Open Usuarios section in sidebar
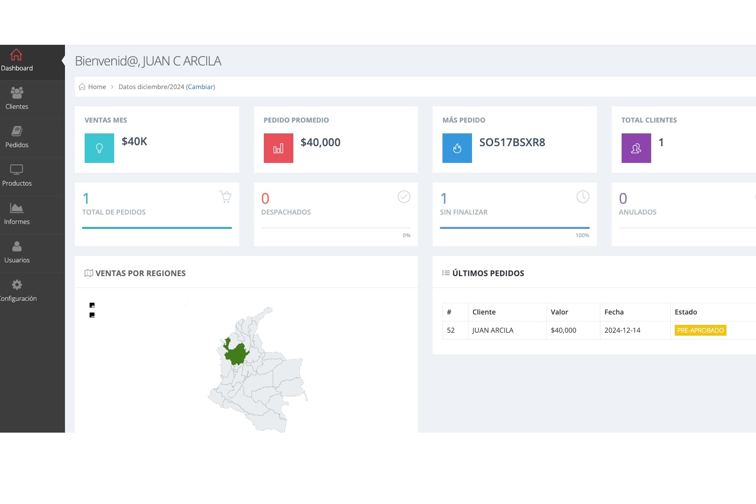The height and width of the screenshot is (504, 756). click(17, 253)
